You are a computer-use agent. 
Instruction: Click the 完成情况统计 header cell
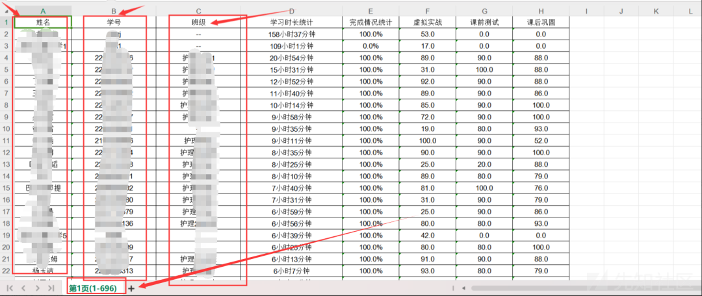[370, 22]
